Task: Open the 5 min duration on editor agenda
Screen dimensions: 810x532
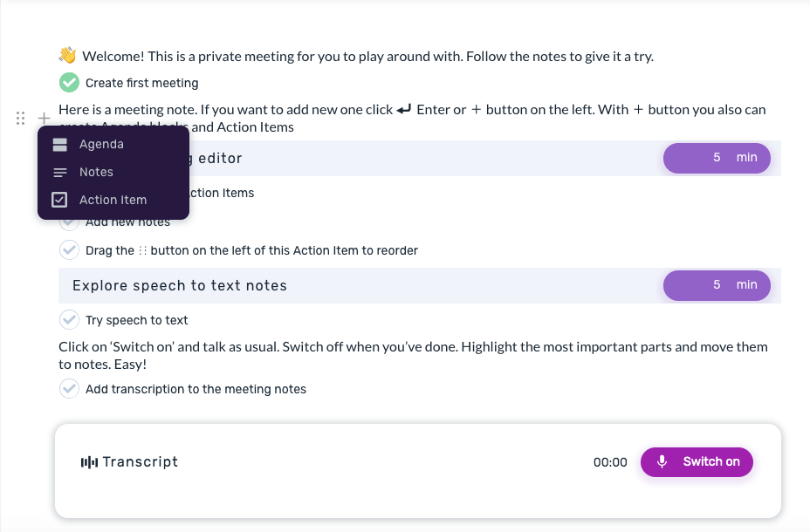Action: [x=717, y=158]
